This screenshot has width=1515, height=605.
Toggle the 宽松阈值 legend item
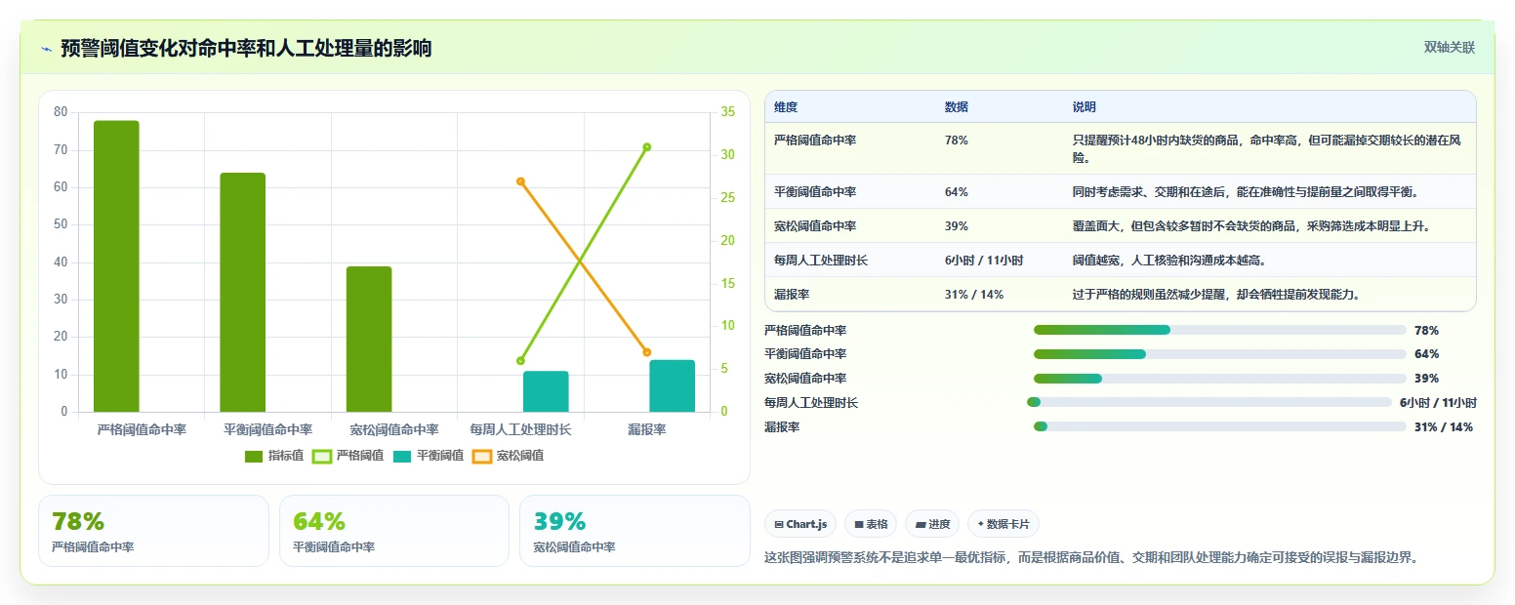pyautogui.click(x=508, y=456)
